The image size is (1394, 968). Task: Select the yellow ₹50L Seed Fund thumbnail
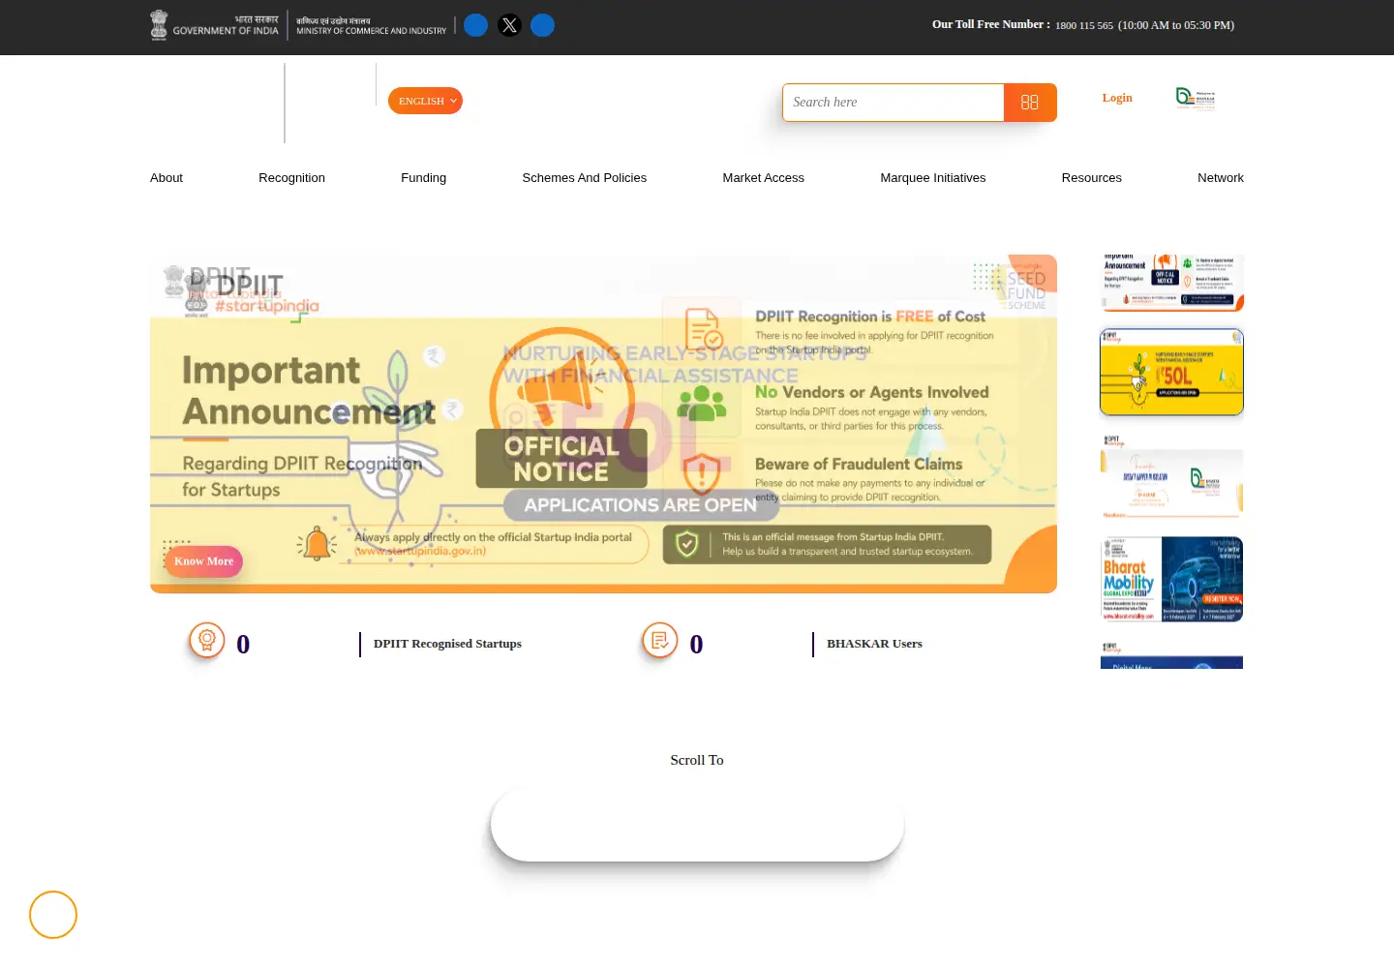pyautogui.click(x=1171, y=372)
